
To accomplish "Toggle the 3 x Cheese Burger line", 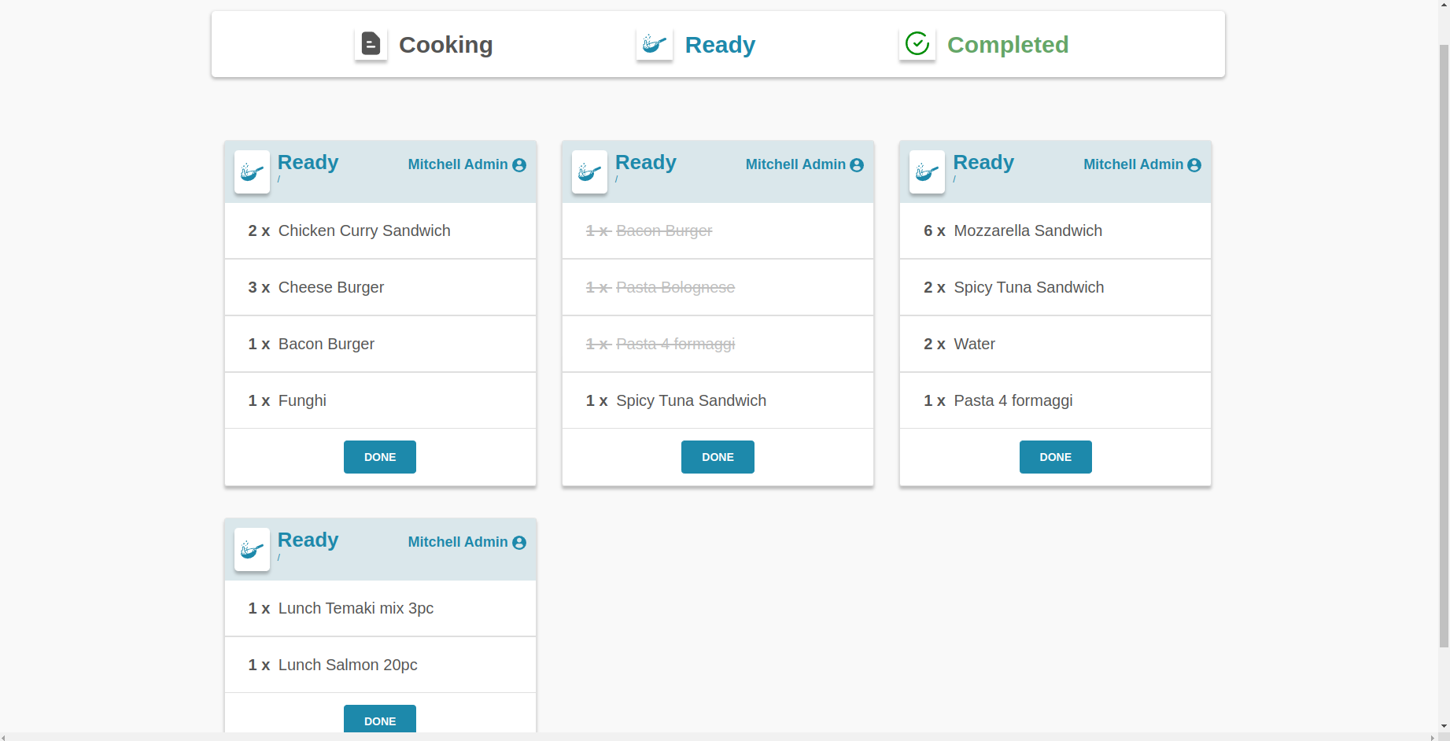I will click(x=380, y=287).
